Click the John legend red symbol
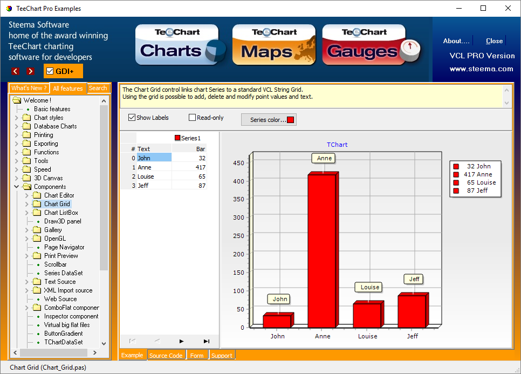This screenshot has height=374, width=521. tap(456, 166)
